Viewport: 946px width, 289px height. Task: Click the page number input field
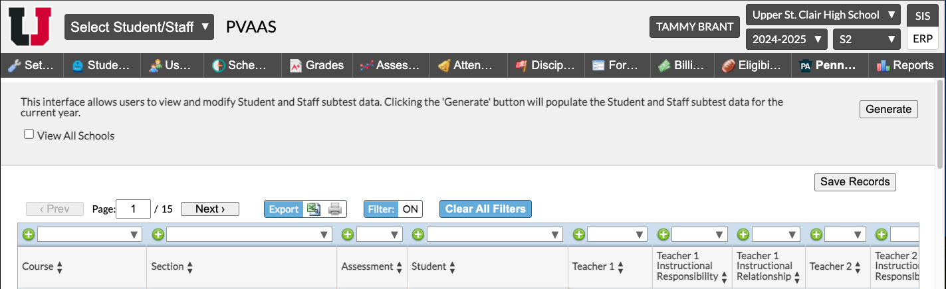[133, 209]
